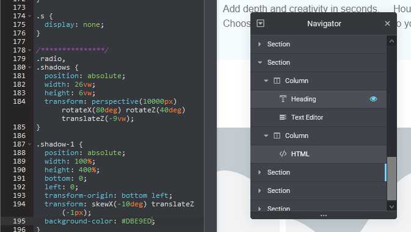
Task: Expand the first collapsed Section
Action: 260,44
